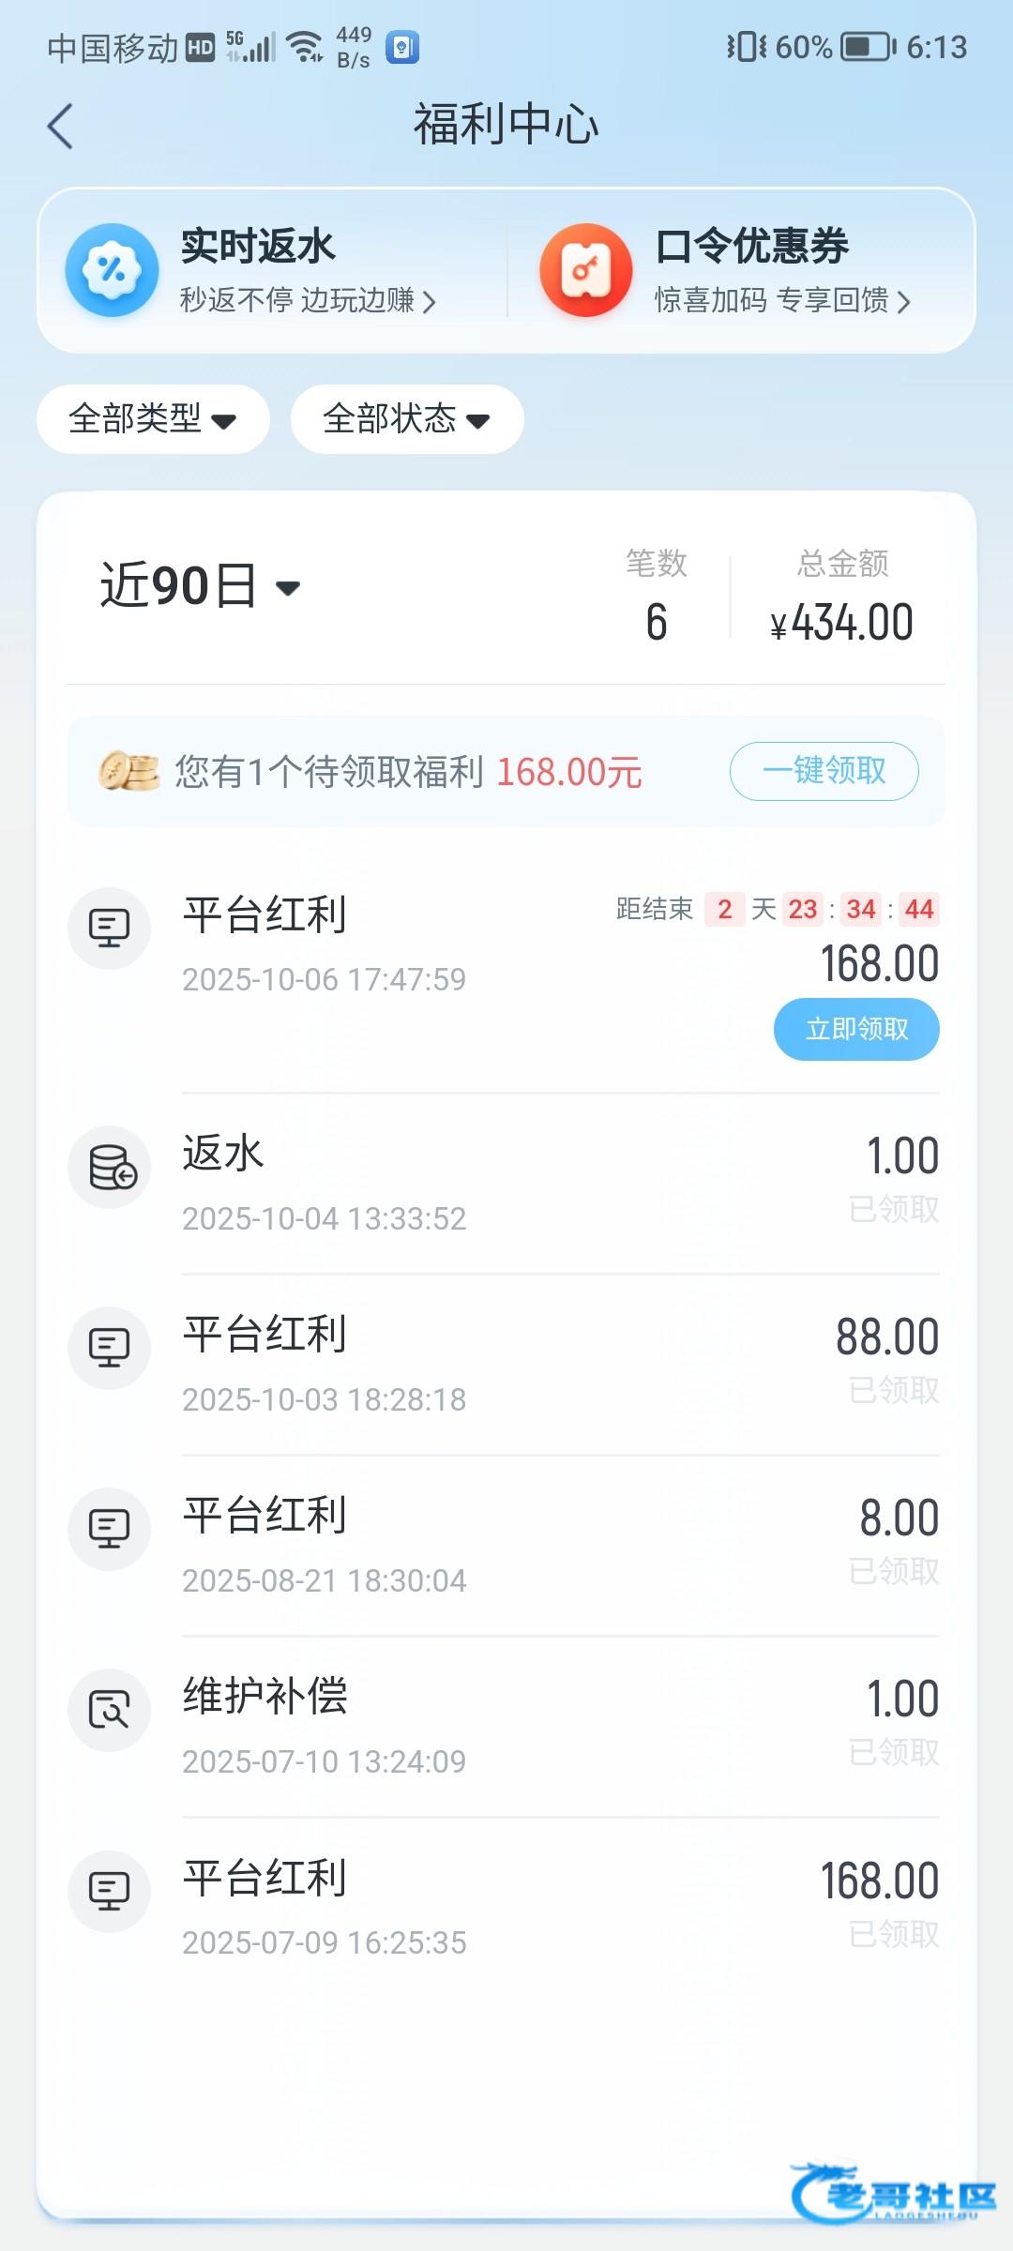Open the 秒返不停 边玩边赚 link

(308, 300)
